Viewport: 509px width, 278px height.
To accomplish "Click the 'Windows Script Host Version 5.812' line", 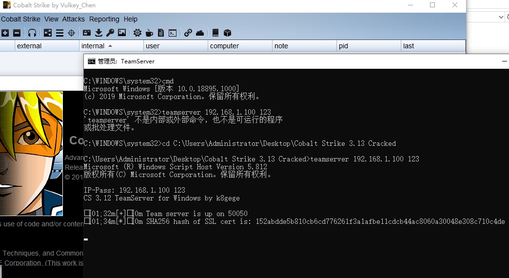I will 176,167.
